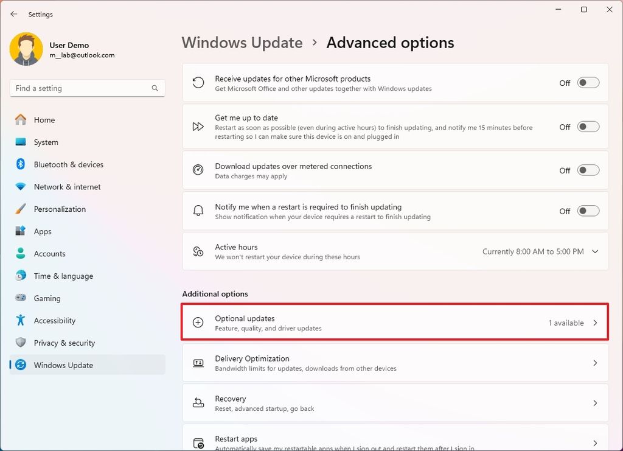623x451 pixels.
Task: Click the Gaming controller icon
Action: tap(22, 298)
